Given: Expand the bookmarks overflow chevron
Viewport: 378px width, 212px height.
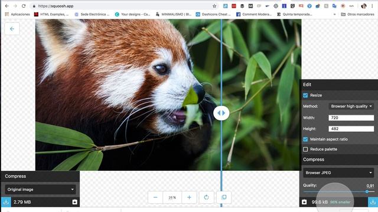Looking at the screenshot, I should (334, 14).
